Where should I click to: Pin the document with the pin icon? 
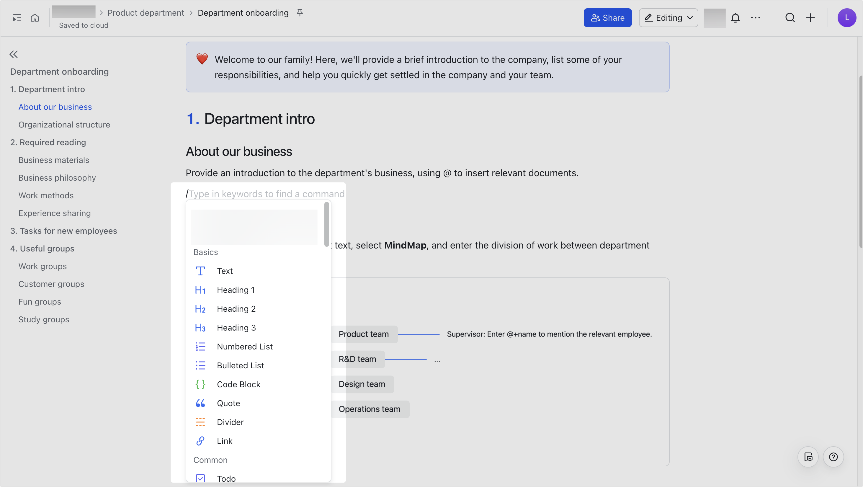[300, 13]
